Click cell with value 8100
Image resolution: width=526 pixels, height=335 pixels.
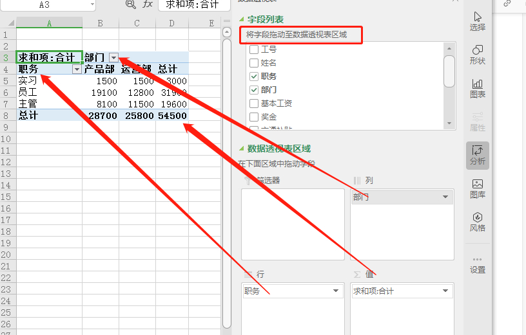(101, 104)
